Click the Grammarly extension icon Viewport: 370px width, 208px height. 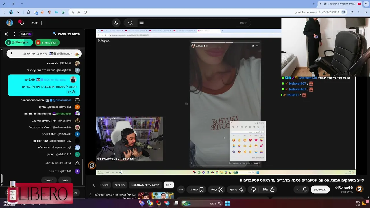point(63,12)
